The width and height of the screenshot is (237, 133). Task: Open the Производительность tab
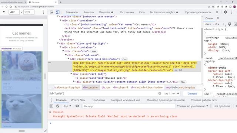point(198,12)
